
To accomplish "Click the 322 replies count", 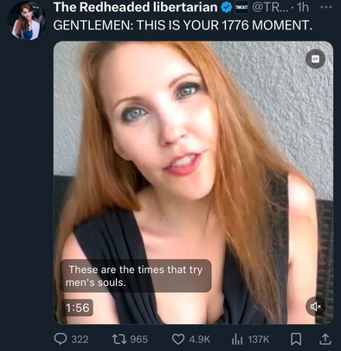I will tap(80, 339).
